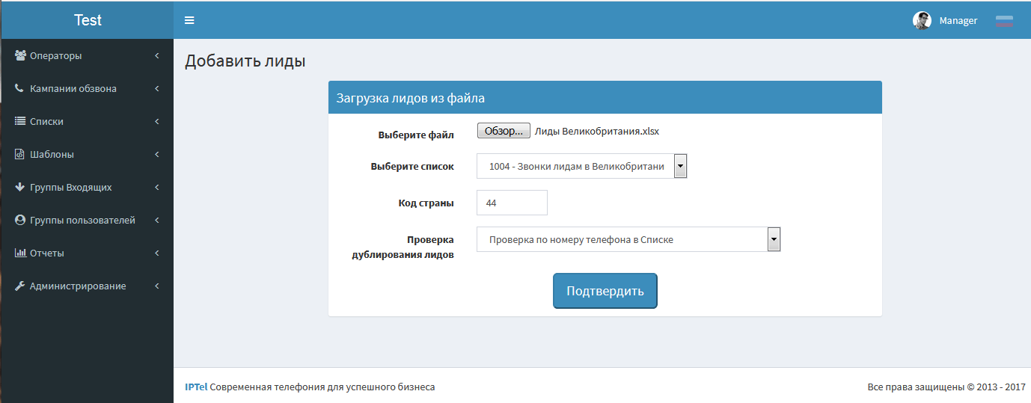Open the Группы Входящих menu item
Screen dimensions: 1031x403
click(x=87, y=187)
